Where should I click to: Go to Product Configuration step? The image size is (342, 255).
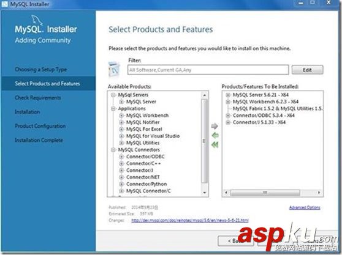pyautogui.click(x=40, y=126)
